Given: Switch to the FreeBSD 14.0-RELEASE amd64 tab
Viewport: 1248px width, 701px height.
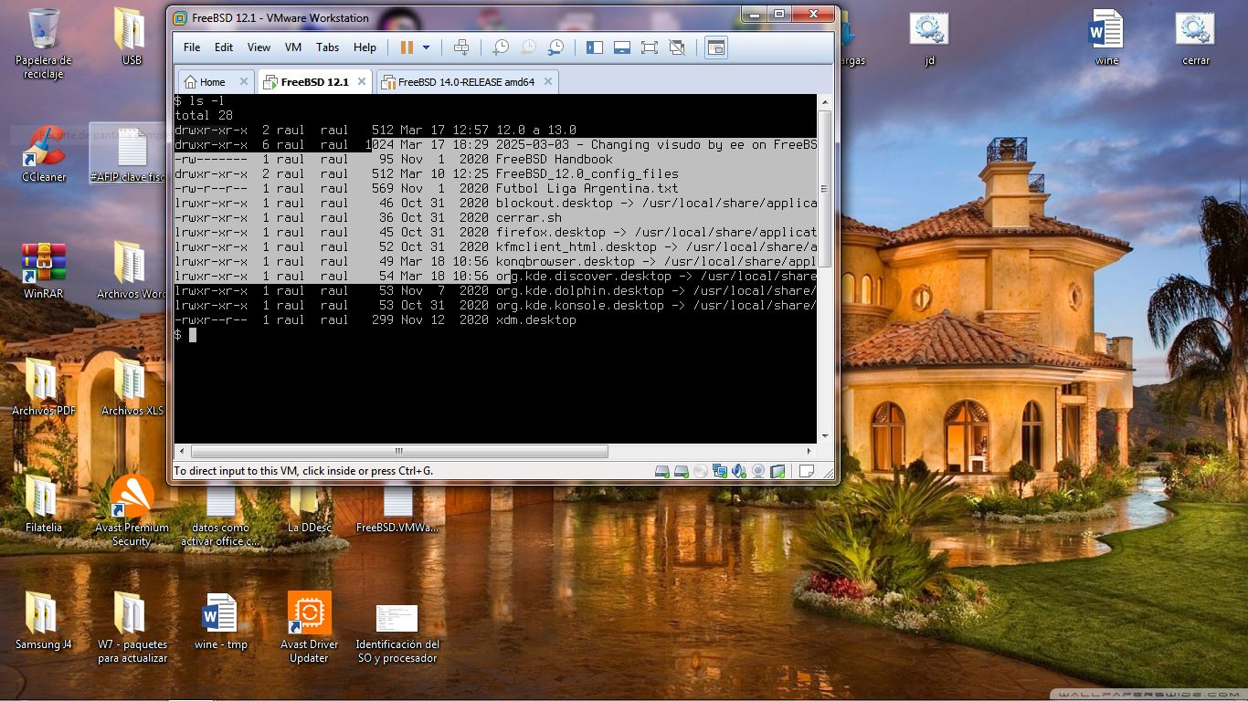Looking at the screenshot, I should pyautogui.click(x=466, y=82).
